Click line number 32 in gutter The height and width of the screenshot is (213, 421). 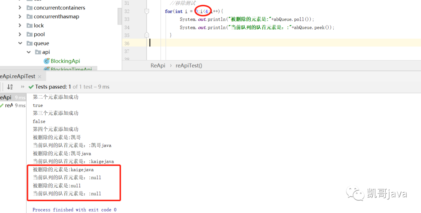pyautogui.click(x=127, y=11)
